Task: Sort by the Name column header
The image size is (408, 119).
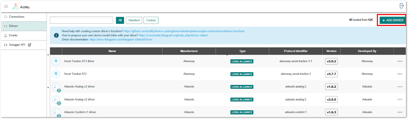Action: [x=112, y=51]
